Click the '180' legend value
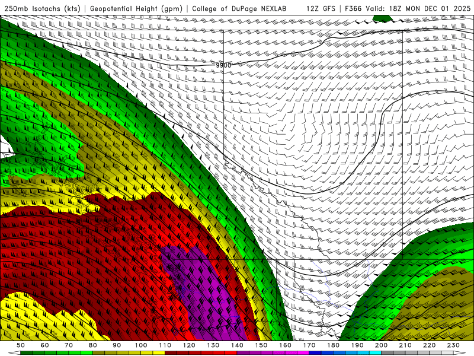The height and width of the screenshot is (356, 474). pyautogui.click(x=334, y=345)
